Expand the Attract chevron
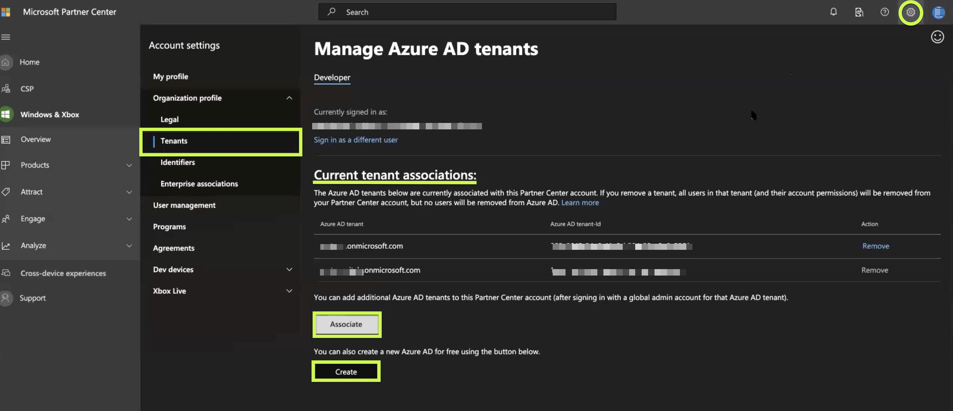This screenshot has width=953, height=411. pyautogui.click(x=129, y=192)
